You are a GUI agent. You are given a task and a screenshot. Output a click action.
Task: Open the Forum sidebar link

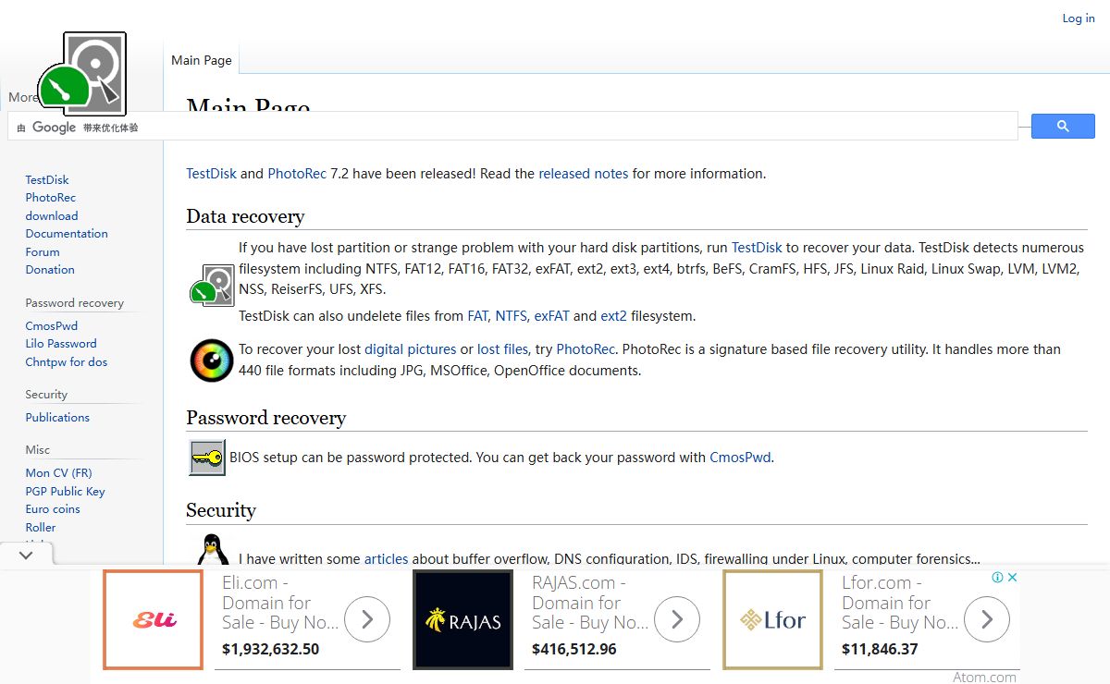(43, 252)
